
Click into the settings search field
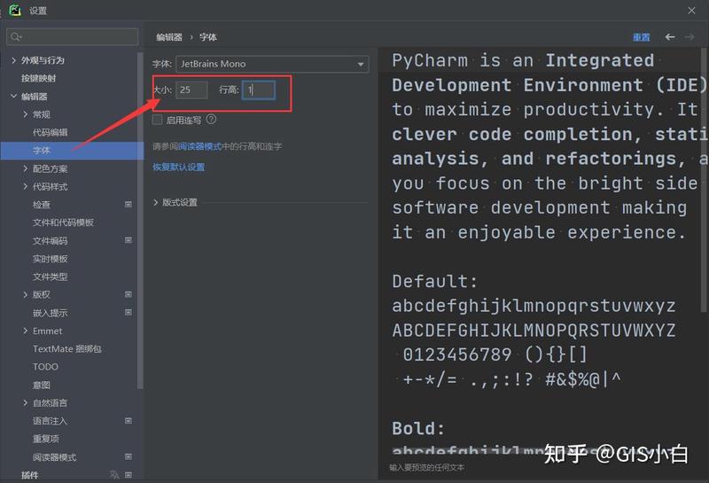(73, 36)
